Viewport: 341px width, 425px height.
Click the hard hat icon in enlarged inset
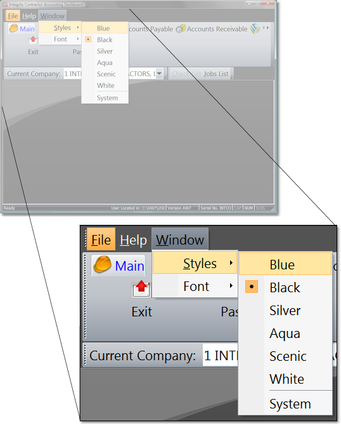(x=103, y=264)
